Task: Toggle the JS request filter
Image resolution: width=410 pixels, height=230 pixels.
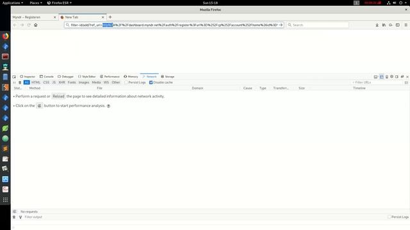Action: click(x=54, y=82)
